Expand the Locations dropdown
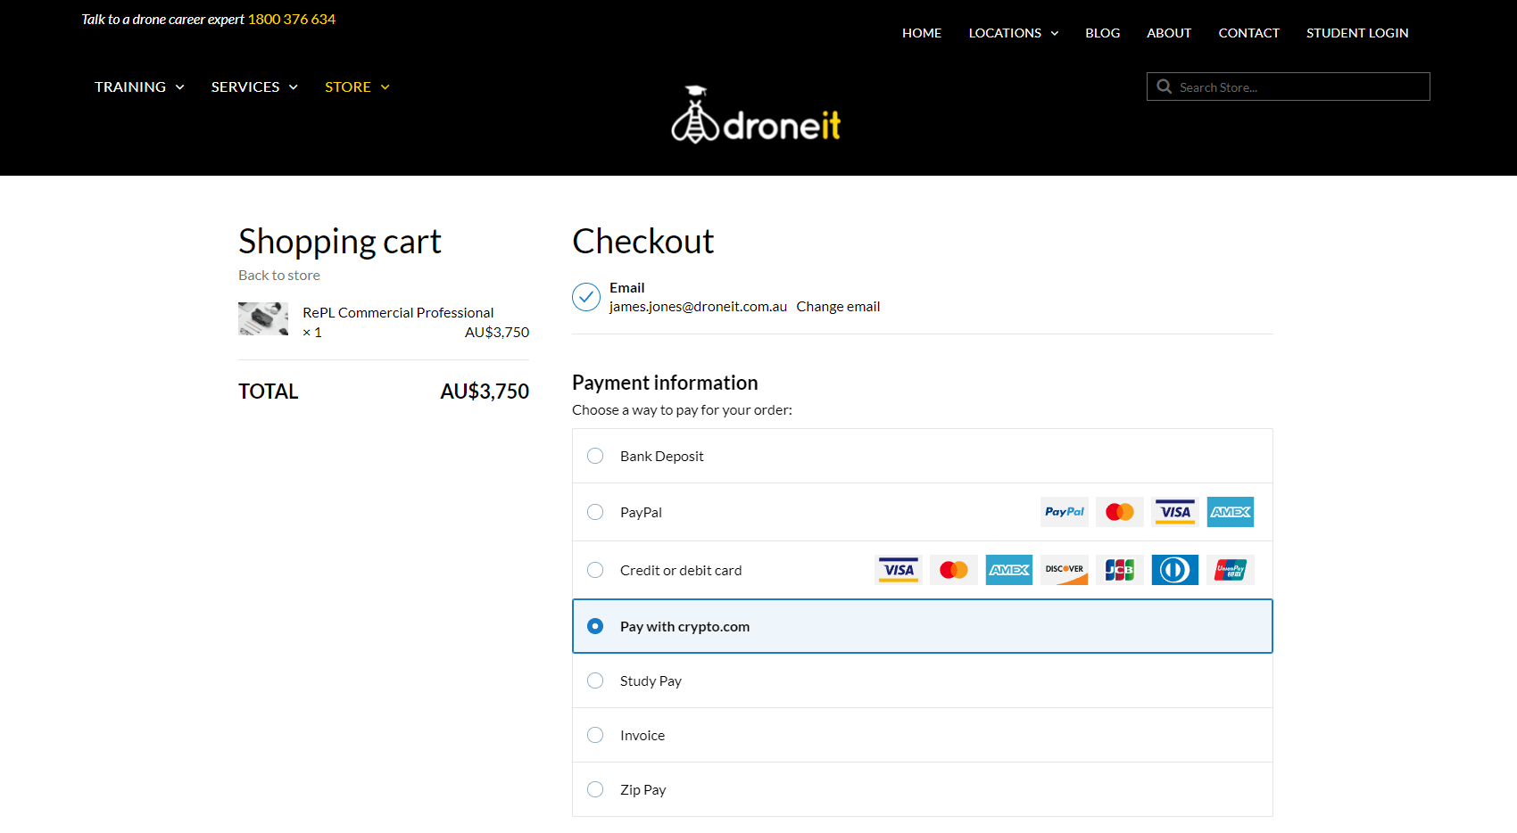The height and width of the screenshot is (833, 1517). pos(1014,33)
